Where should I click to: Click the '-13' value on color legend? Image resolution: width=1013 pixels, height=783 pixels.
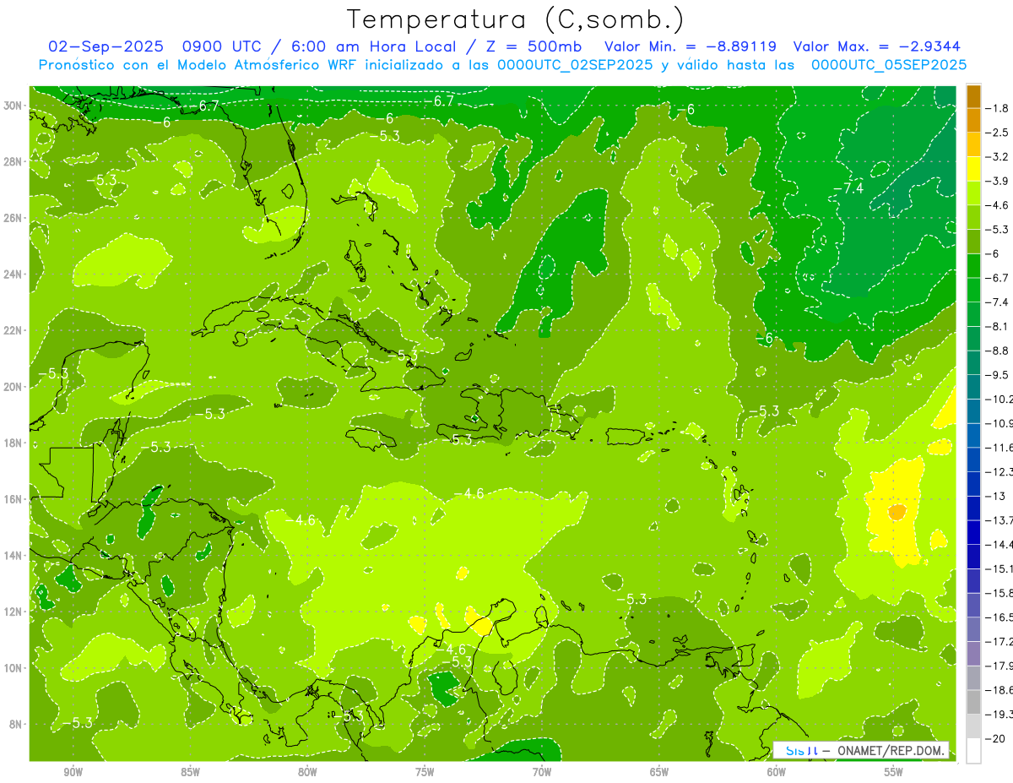coord(996,496)
